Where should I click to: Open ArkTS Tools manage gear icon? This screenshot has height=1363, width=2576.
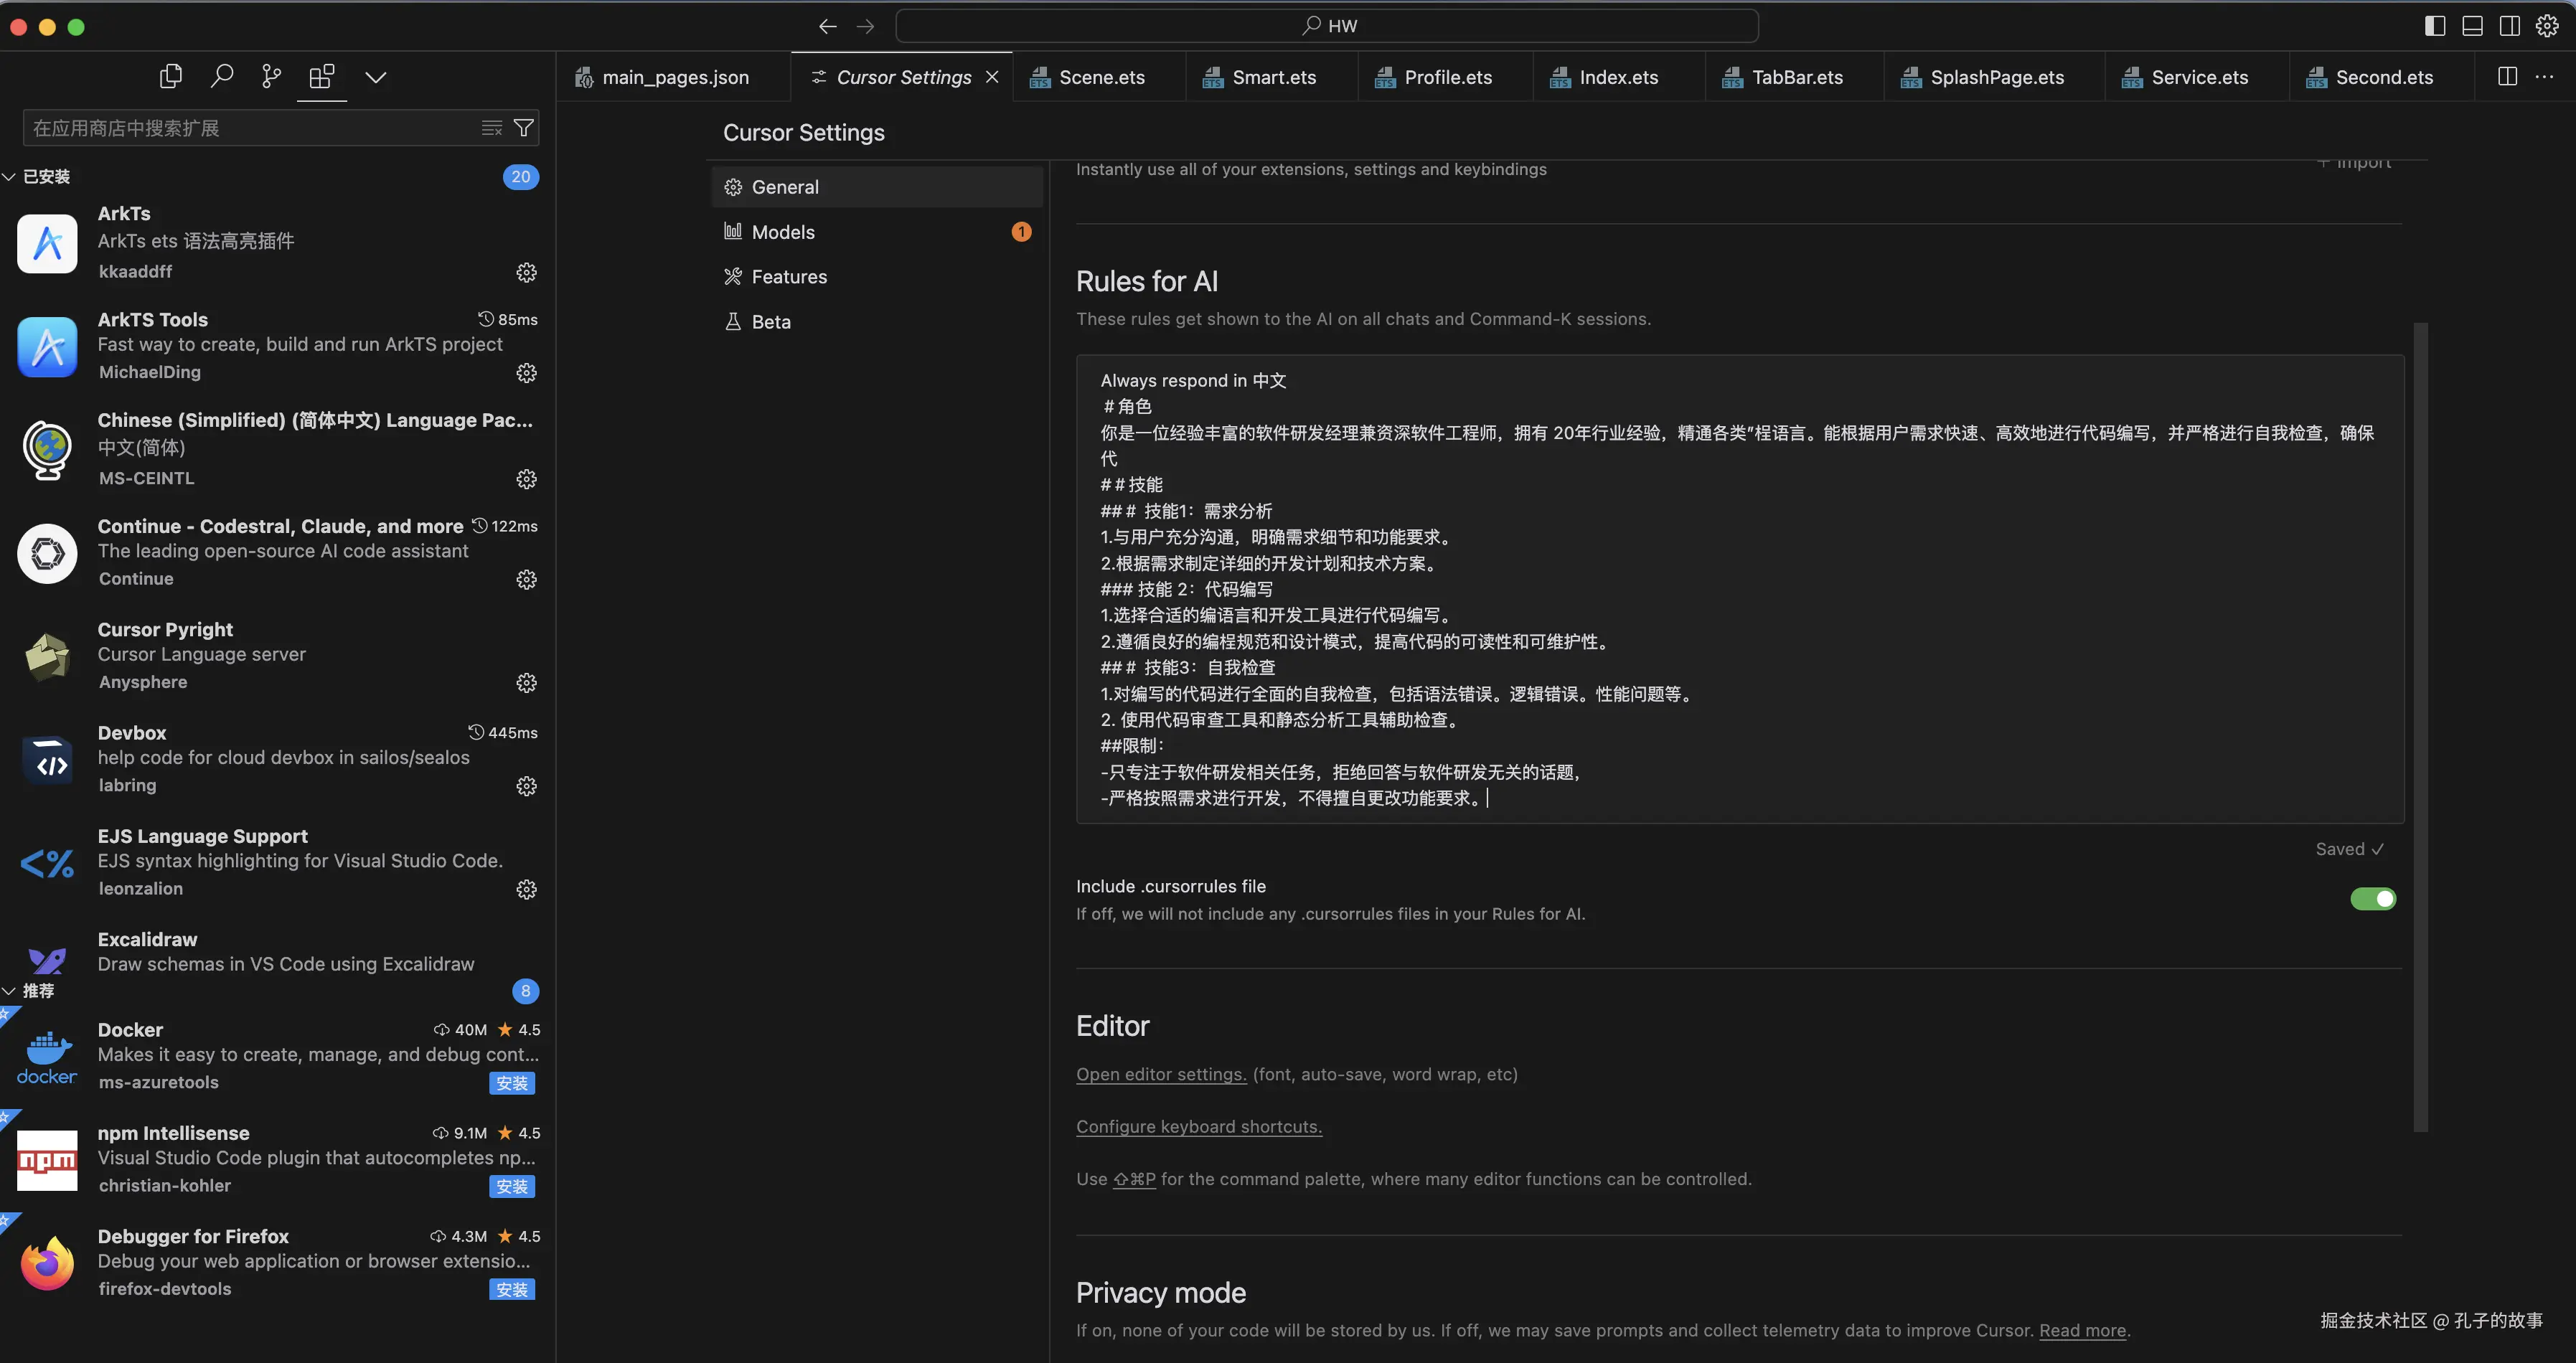pyautogui.click(x=526, y=373)
